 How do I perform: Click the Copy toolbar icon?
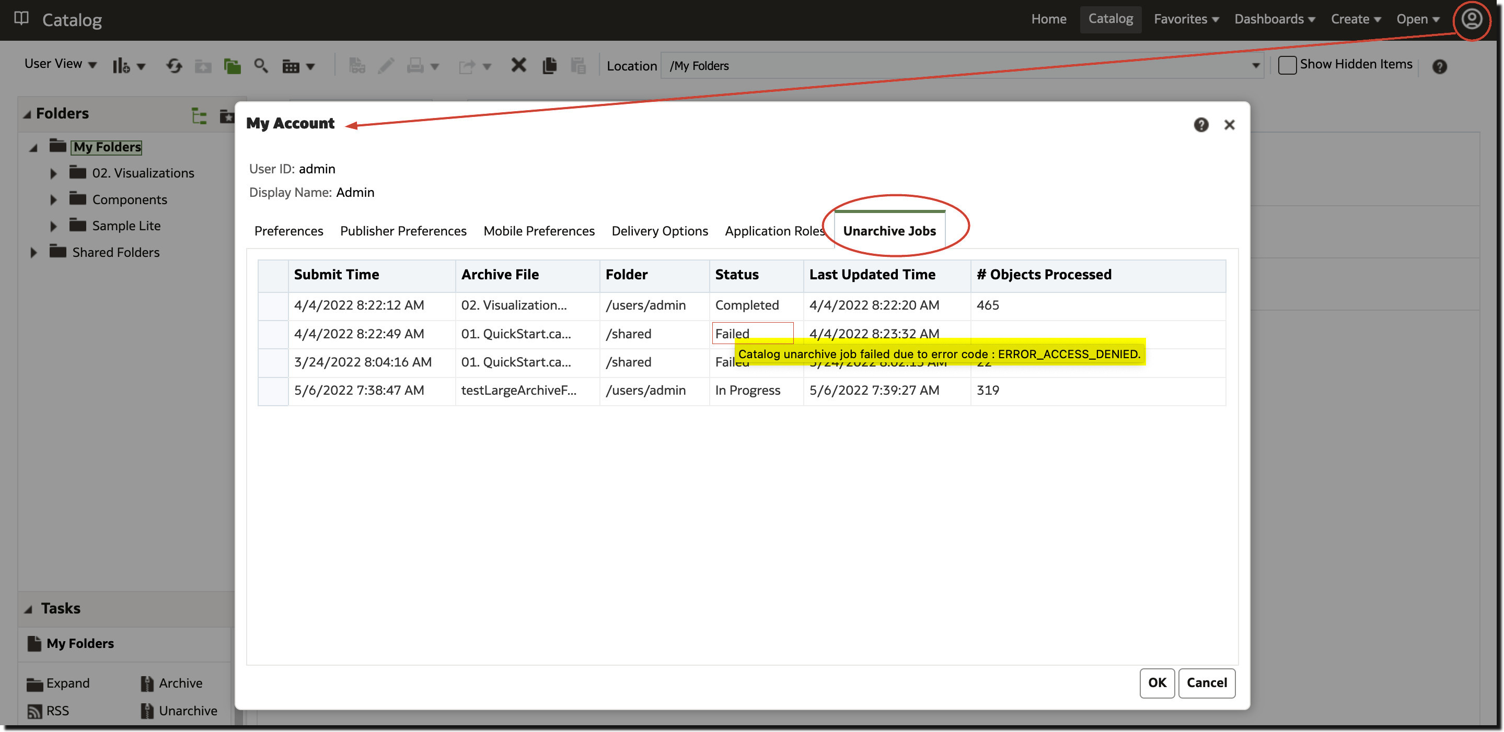(x=549, y=65)
